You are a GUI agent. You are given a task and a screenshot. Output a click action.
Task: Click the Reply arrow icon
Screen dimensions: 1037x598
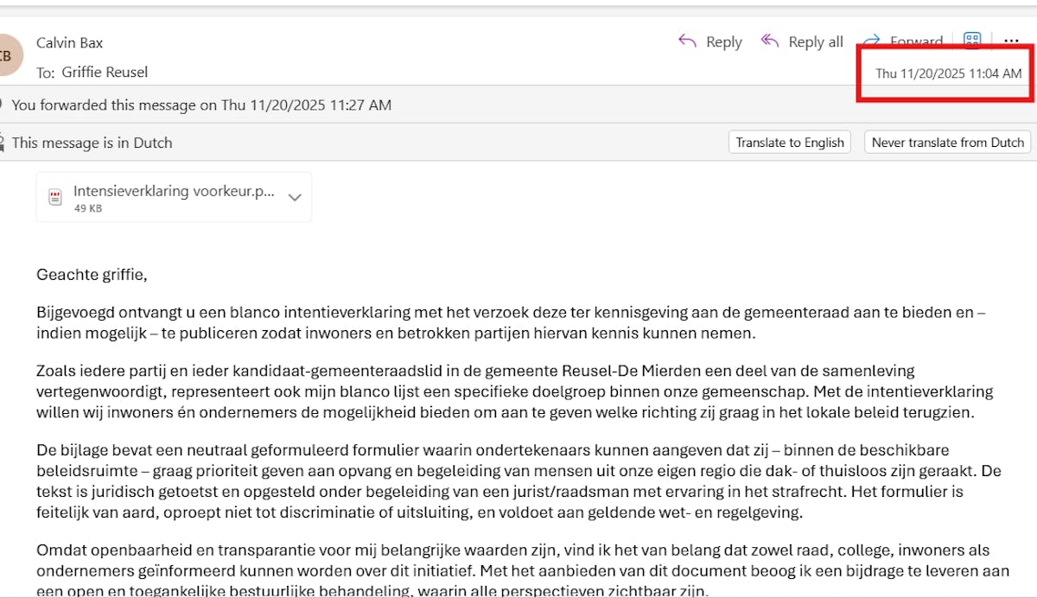(688, 41)
